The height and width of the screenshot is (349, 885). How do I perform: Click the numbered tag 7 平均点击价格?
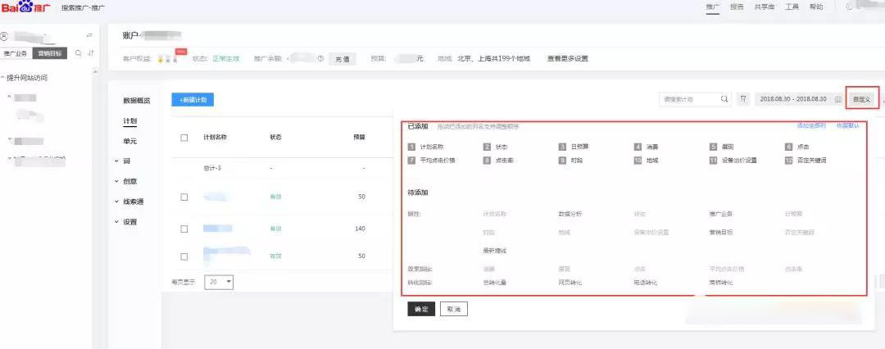pyautogui.click(x=431, y=161)
